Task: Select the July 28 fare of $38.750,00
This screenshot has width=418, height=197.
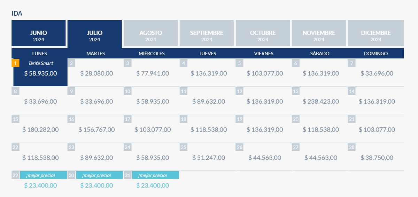Action: point(377,158)
